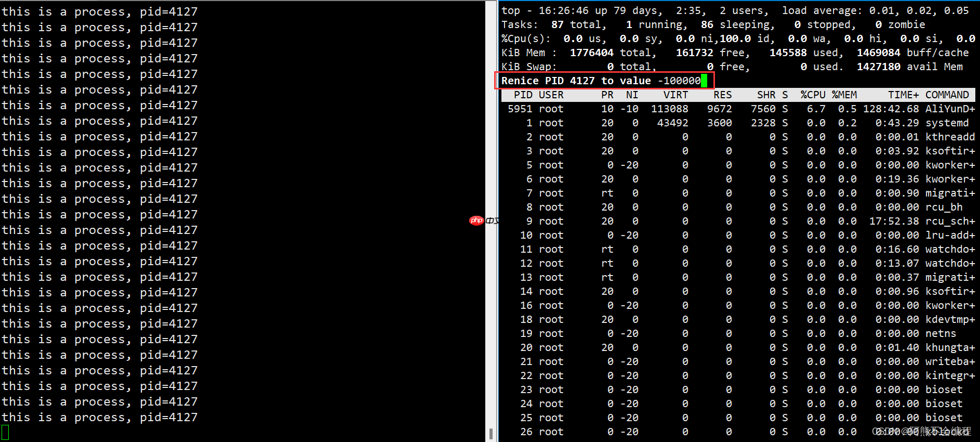Viewport: 980px width, 442px height.
Task: Select the lru-add+ process command
Action: coord(950,235)
